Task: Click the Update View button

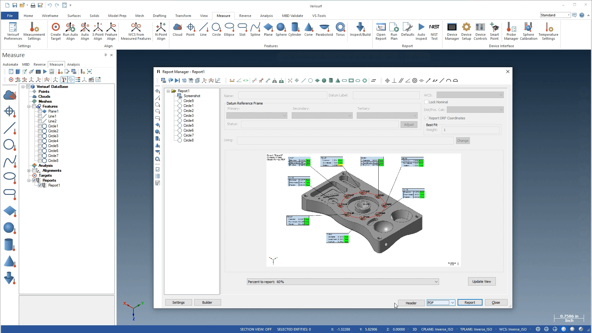Action: pos(482,282)
